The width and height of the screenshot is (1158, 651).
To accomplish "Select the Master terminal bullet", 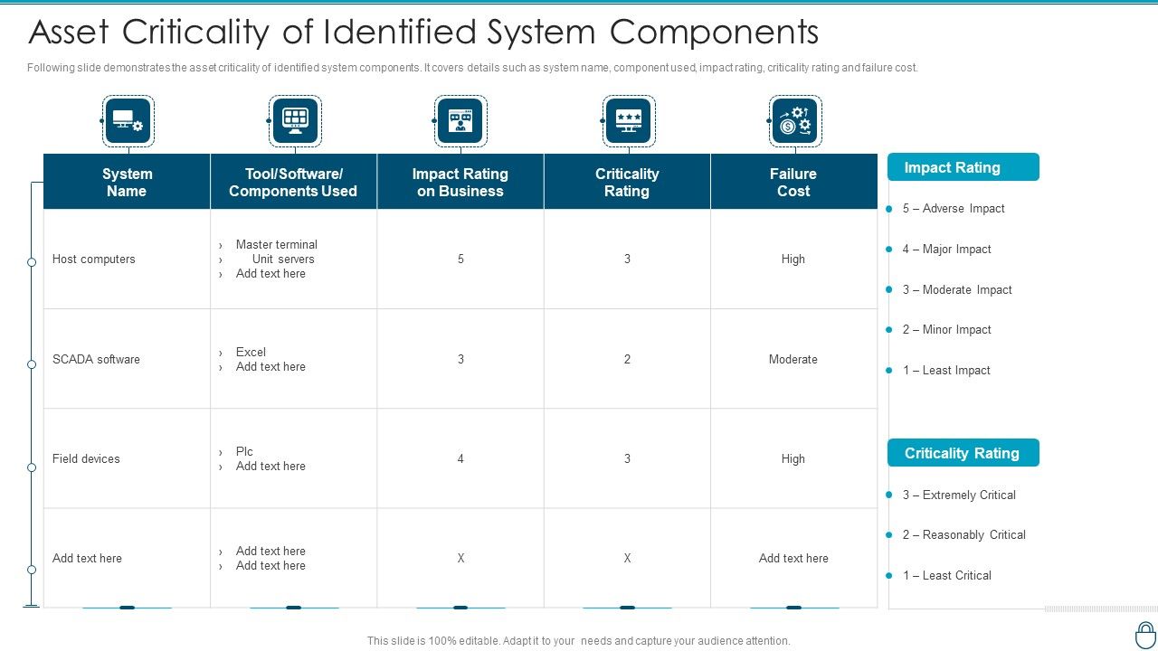I will click(276, 244).
